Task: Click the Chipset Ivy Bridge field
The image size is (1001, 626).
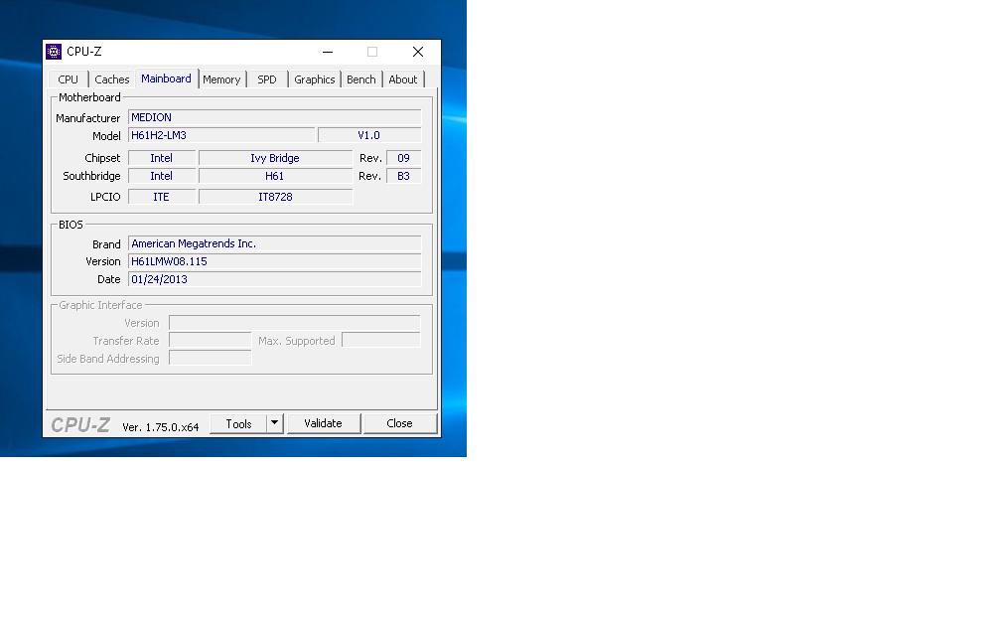Action: pyautogui.click(x=275, y=158)
